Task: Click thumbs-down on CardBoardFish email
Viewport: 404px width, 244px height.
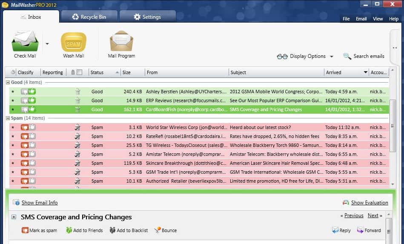Action: tap(24, 109)
